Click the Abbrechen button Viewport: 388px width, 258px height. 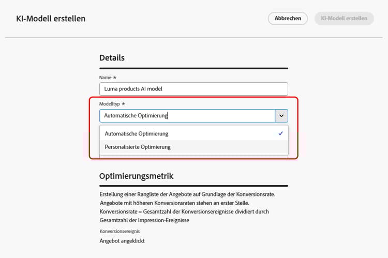(288, 18)
